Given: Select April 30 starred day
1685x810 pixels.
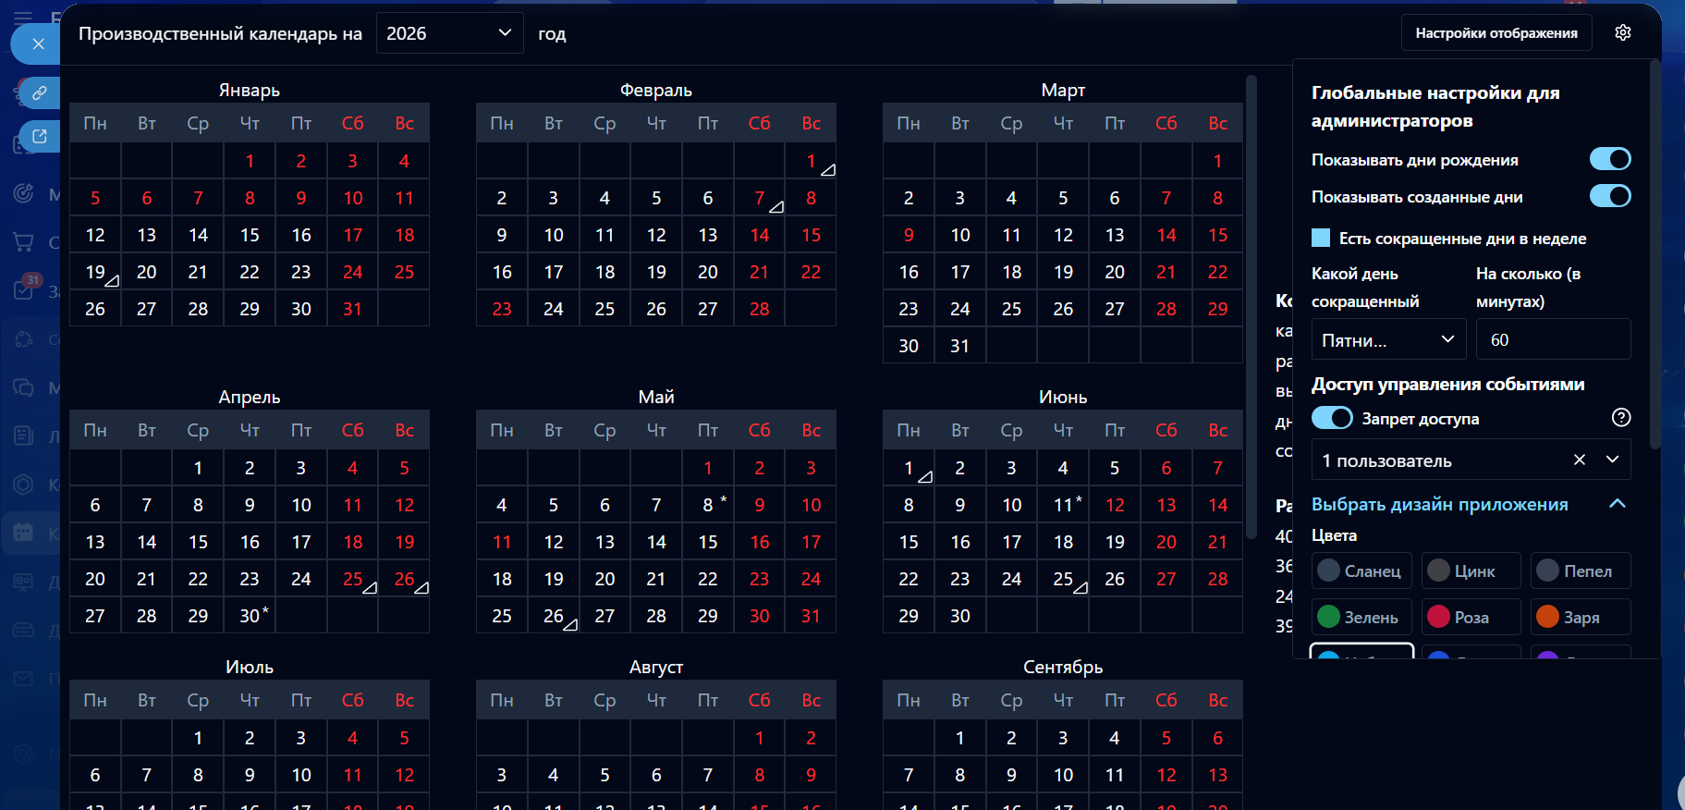Looking at the screenshot, I should [x=250, y=616].
